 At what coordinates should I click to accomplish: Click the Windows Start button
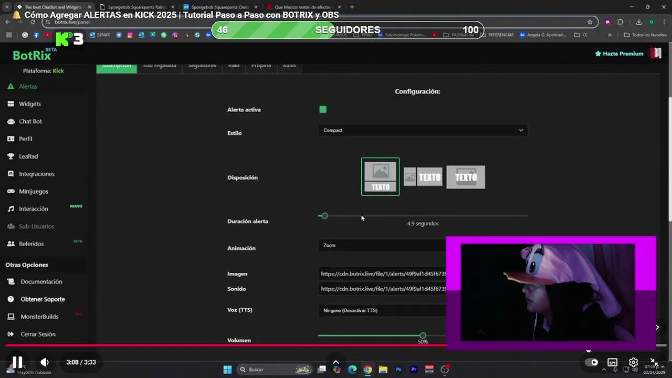[227, 370]
